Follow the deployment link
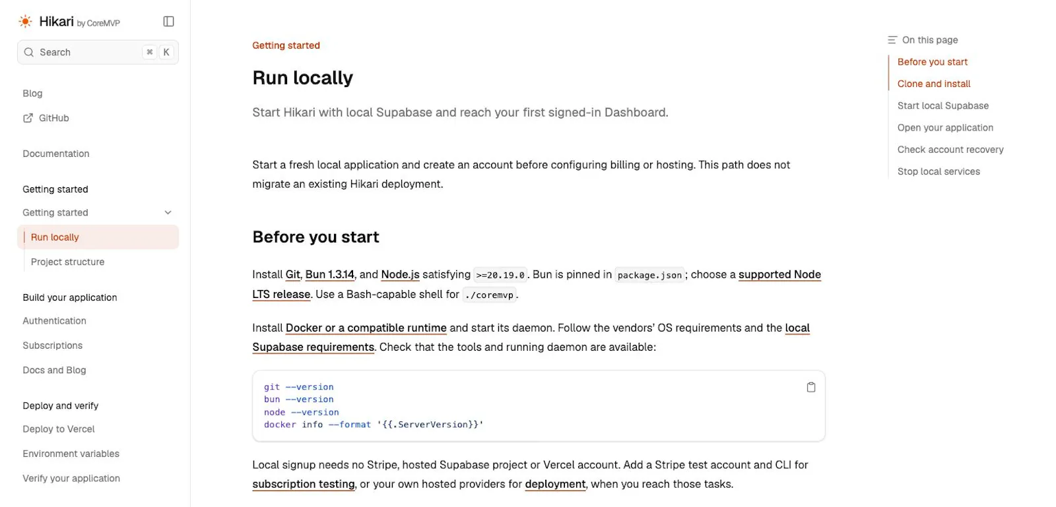The height and width of the screenshot is (507, 1056). coord(556,484)
